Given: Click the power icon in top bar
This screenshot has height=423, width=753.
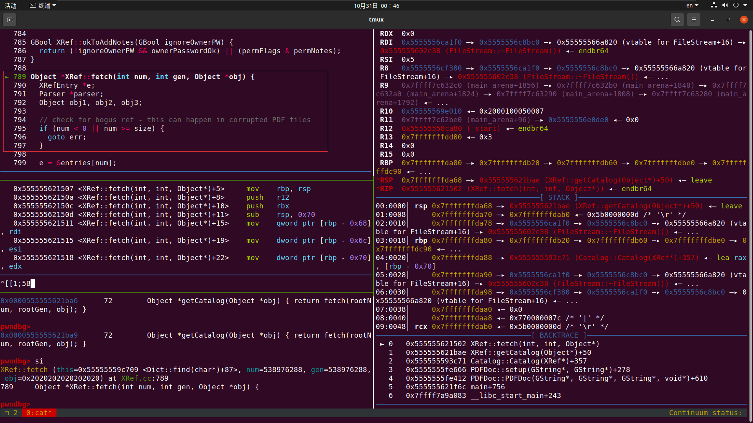Looking at the screenshot, I should point(736,5).
